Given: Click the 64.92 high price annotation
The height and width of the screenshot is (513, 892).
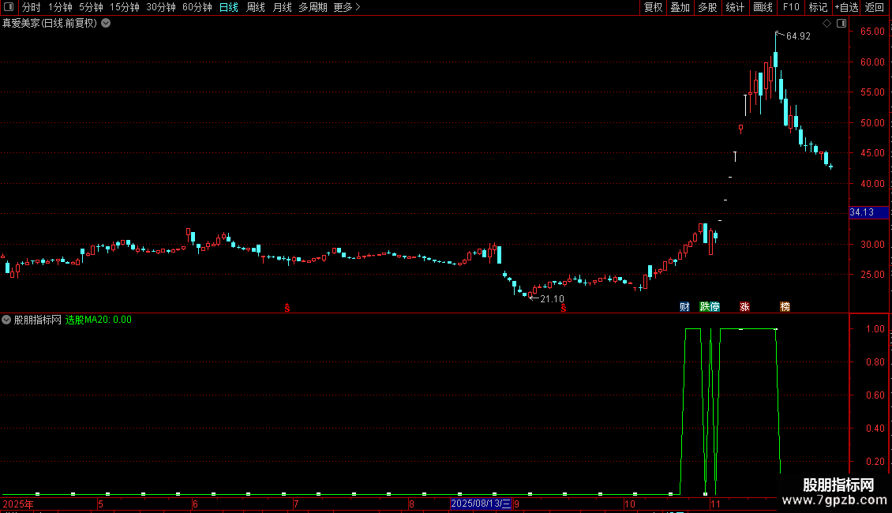Looking at the screenshot, I should pos(798,36).
